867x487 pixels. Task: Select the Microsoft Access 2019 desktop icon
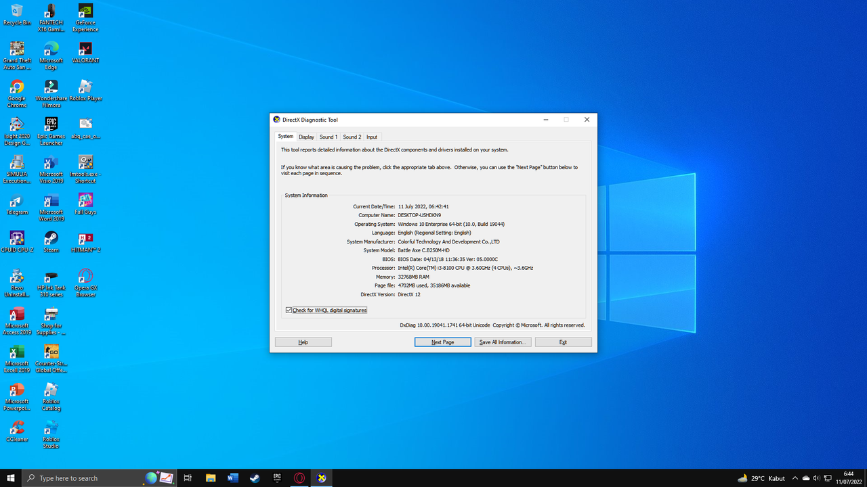[17, 321]
